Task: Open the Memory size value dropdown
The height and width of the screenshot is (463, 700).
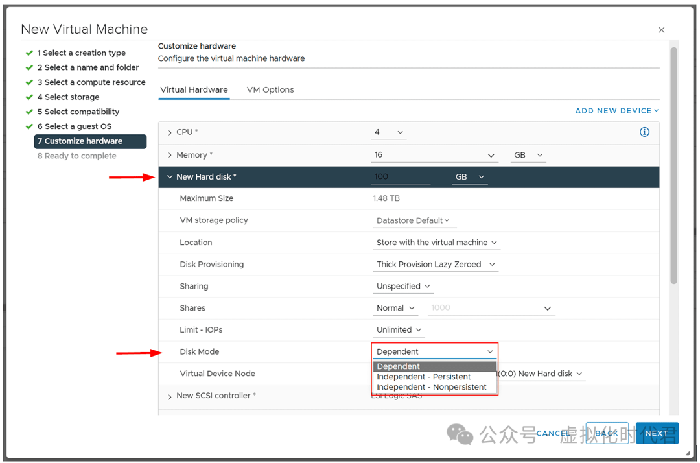Action: click(x=434, y=155)
